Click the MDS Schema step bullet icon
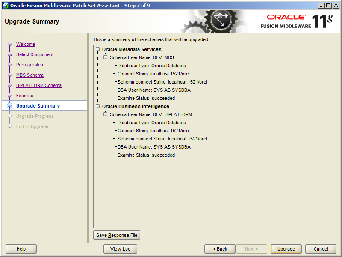The height and width of the screenshot is (257, 342). [x=9, y=75]
